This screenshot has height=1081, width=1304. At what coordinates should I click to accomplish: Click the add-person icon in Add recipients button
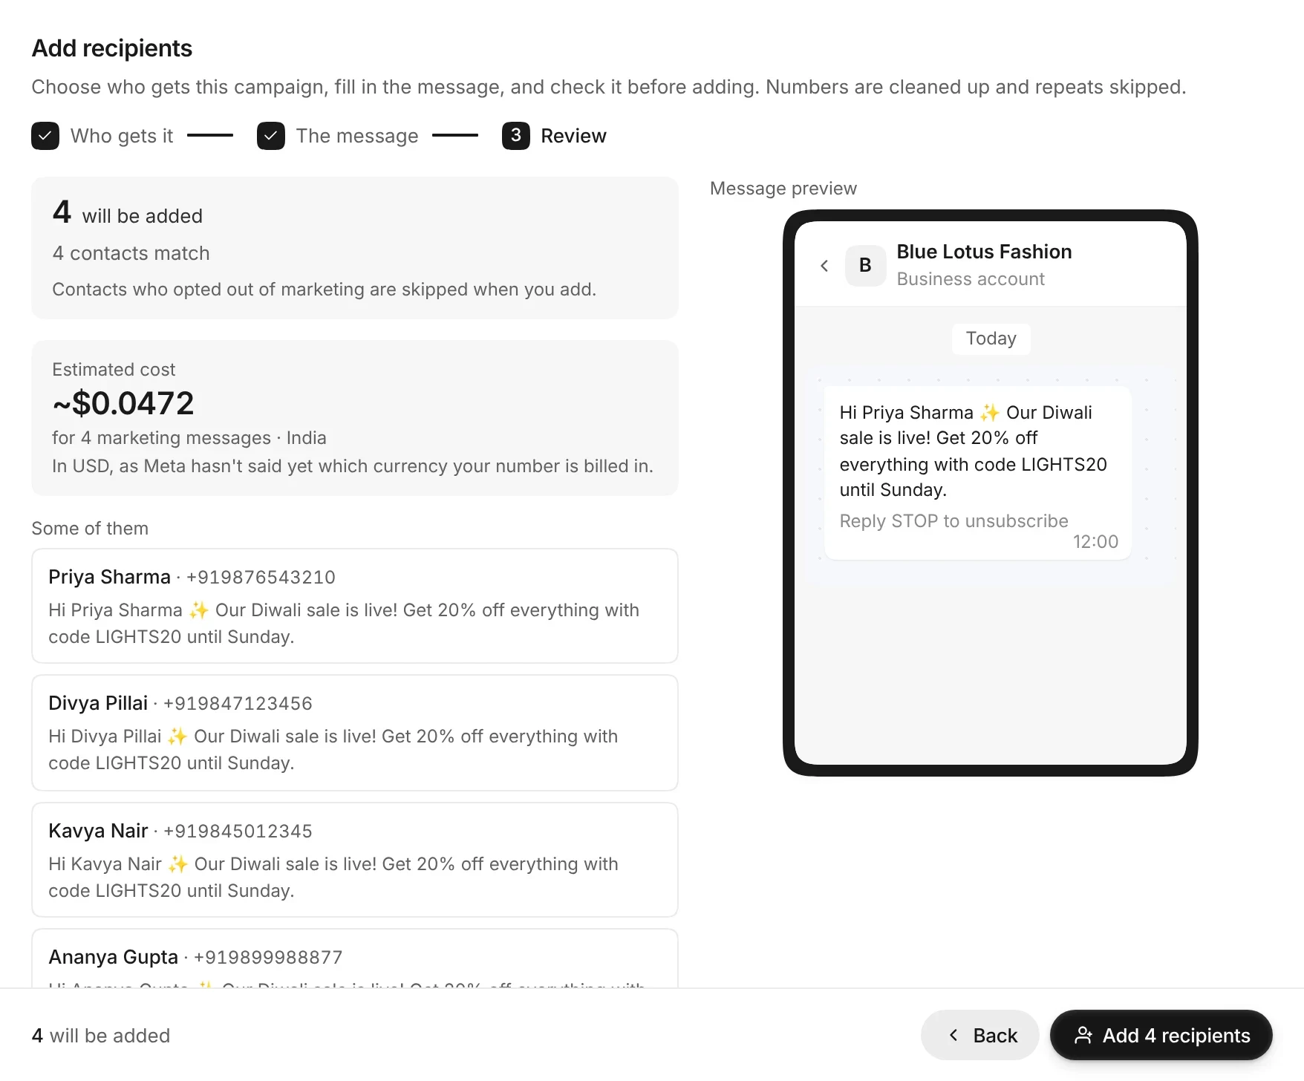[1083, 1035]
